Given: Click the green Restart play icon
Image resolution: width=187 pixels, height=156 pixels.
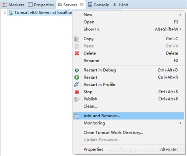Looking at the screenshot, I should [x=77, y=77].
